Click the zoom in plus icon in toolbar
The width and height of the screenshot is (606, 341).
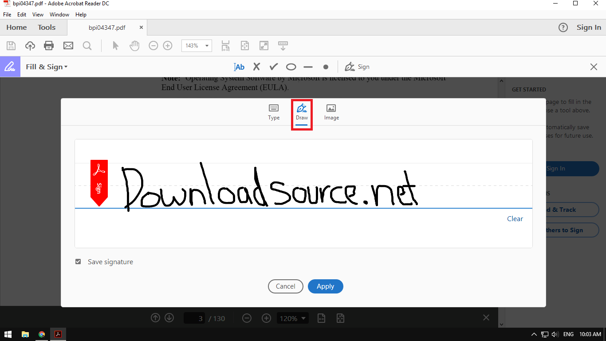(168, 45)
